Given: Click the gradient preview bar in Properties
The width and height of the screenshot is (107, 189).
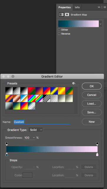Looking at the screenshot, I should [x=78, y=24].
